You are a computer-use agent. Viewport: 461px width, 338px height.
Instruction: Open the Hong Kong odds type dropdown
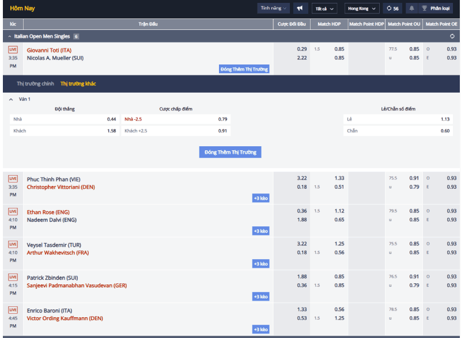click(x=362, y=9)
